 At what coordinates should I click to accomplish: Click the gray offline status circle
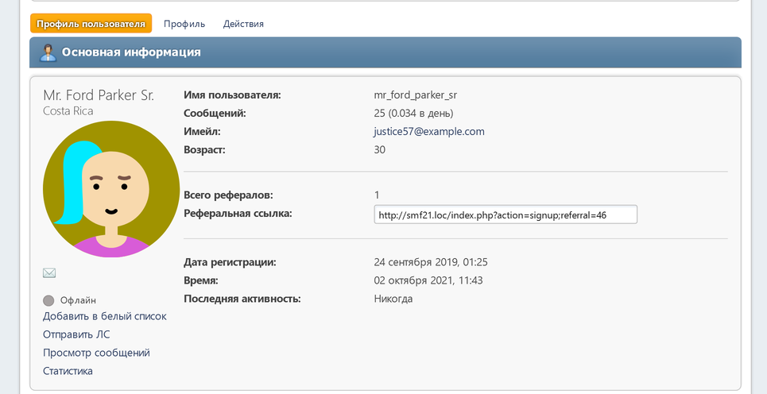[x=48, y=300]
